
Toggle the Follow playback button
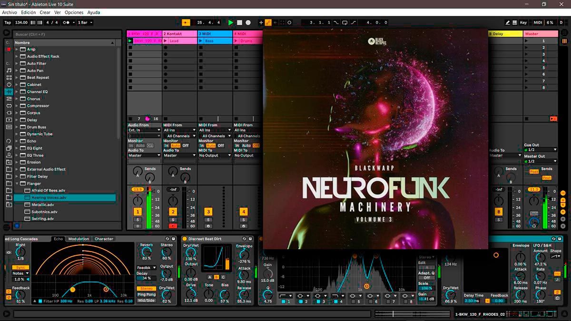pyautogui.click(x=186, y=22)
